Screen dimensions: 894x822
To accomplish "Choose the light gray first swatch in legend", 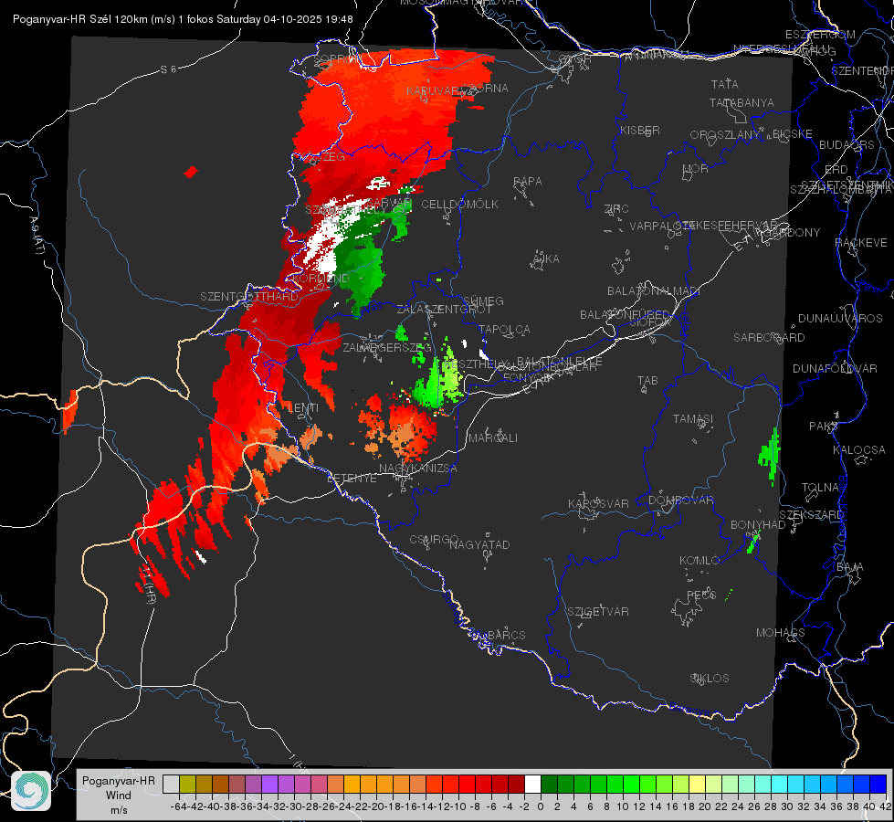I will click(171, 784).
